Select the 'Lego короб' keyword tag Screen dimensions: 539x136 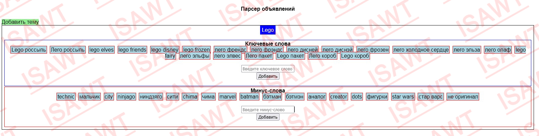coord(355,56)
